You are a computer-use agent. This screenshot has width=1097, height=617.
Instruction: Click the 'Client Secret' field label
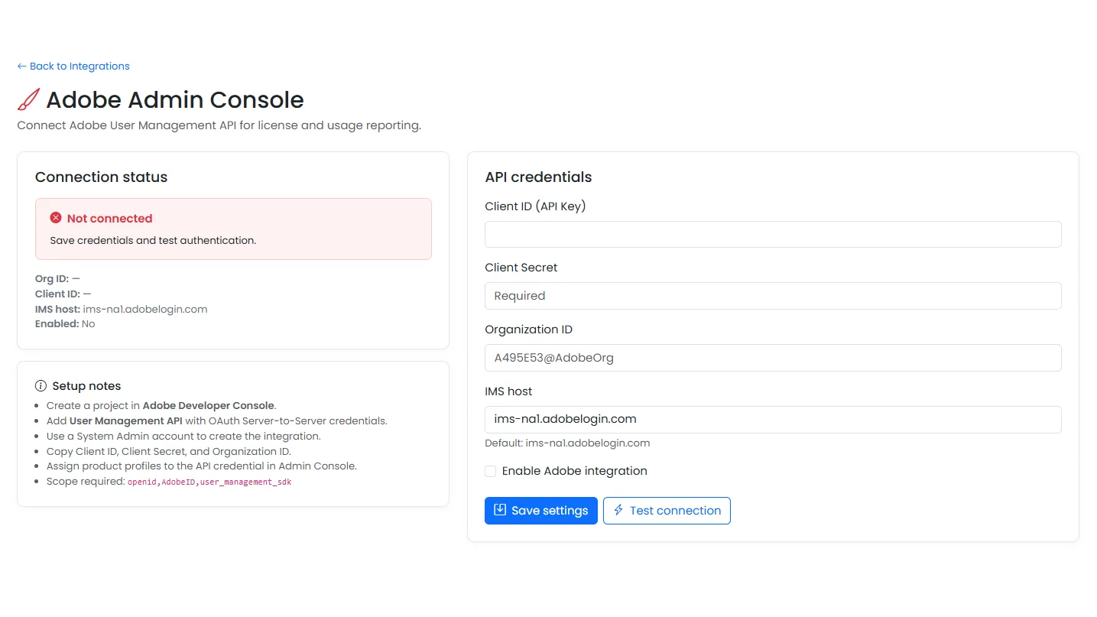(521, 268)
